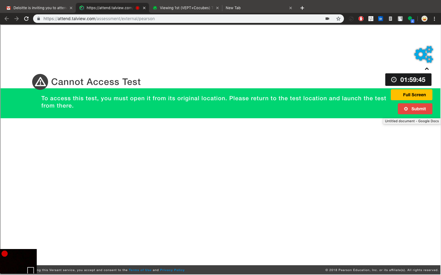
Task: Go forward to the next page
Action: coord(17,19)
